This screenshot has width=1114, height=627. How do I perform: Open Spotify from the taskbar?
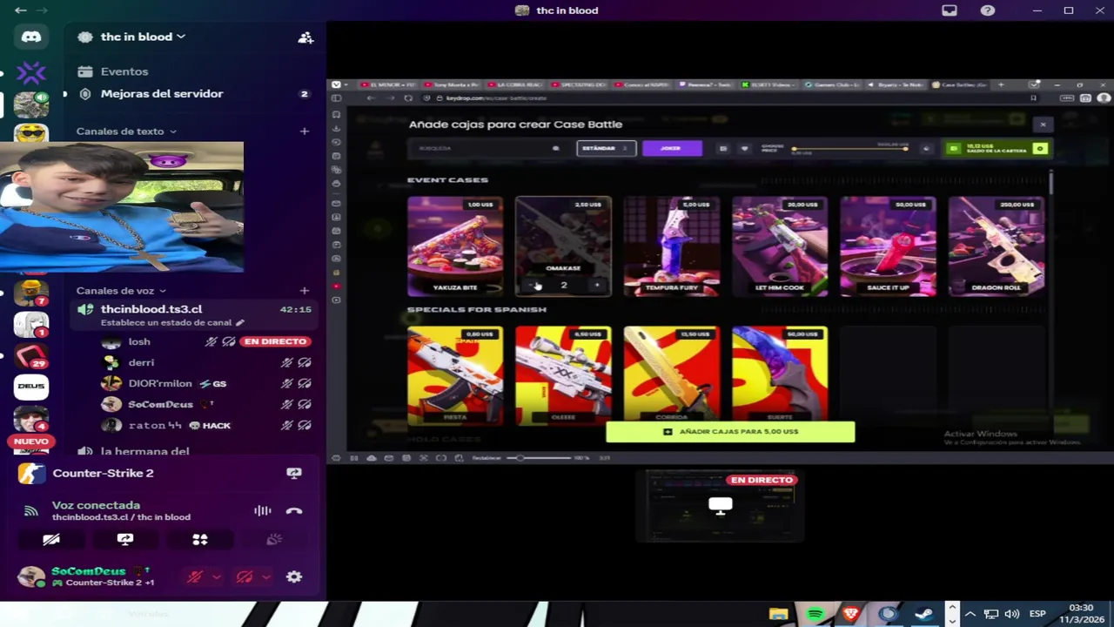[x=815, y=614]
